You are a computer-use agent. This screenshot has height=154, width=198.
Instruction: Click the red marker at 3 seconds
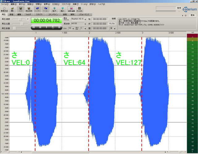pyautogui.click(x=142, y=94)
